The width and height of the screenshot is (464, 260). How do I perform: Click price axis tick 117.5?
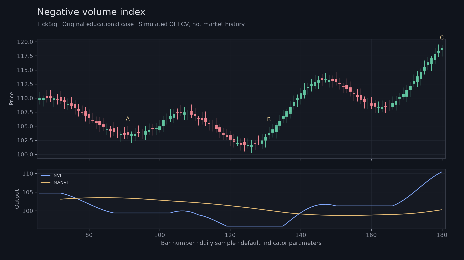coord(25,56)
